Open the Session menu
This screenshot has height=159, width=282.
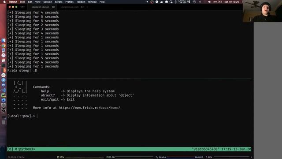48,2
